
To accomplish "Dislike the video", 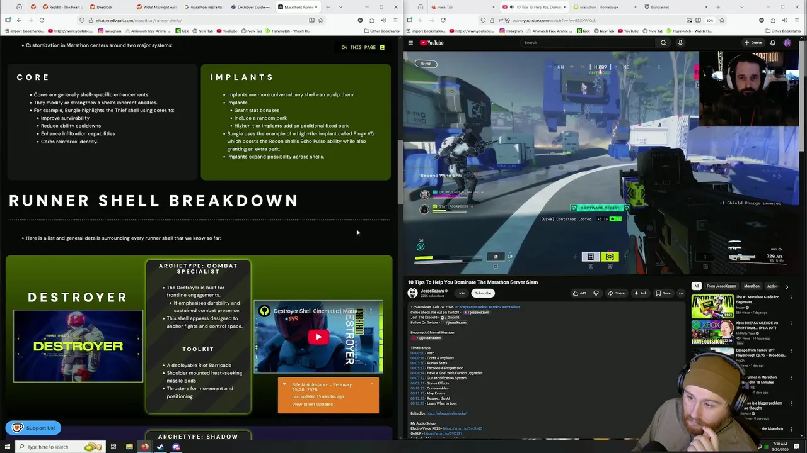I will pos(596,293).
